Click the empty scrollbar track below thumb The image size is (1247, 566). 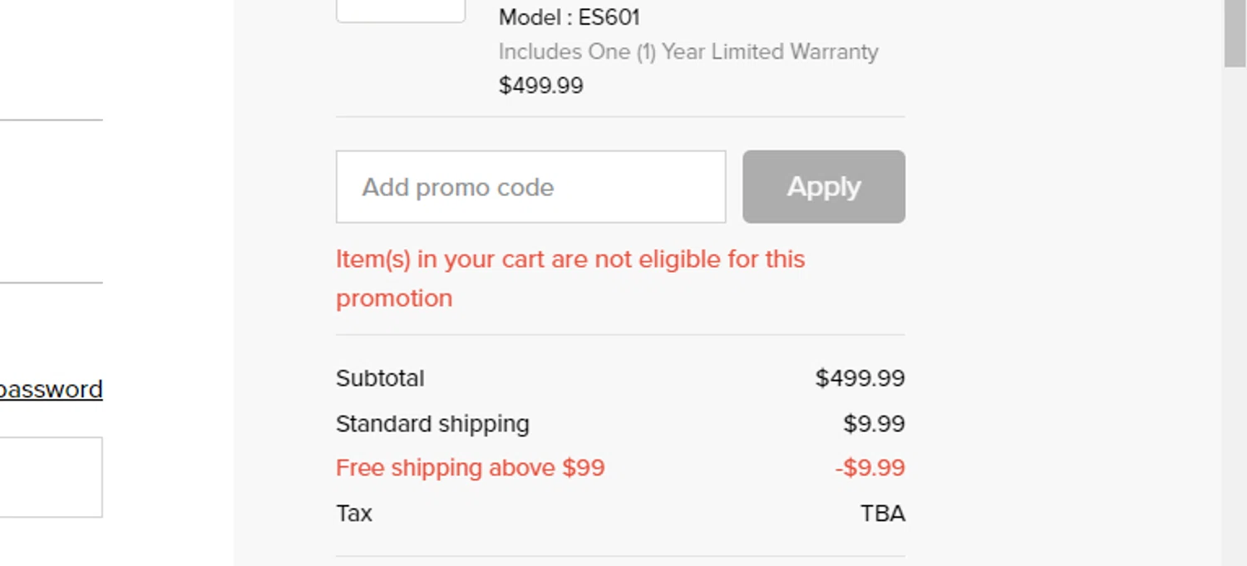pyautogui.click(x=1235, y=316)
